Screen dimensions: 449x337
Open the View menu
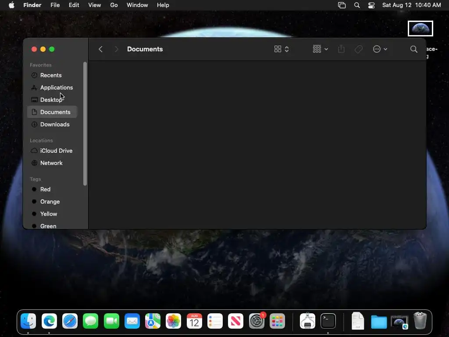click(95, 5)
